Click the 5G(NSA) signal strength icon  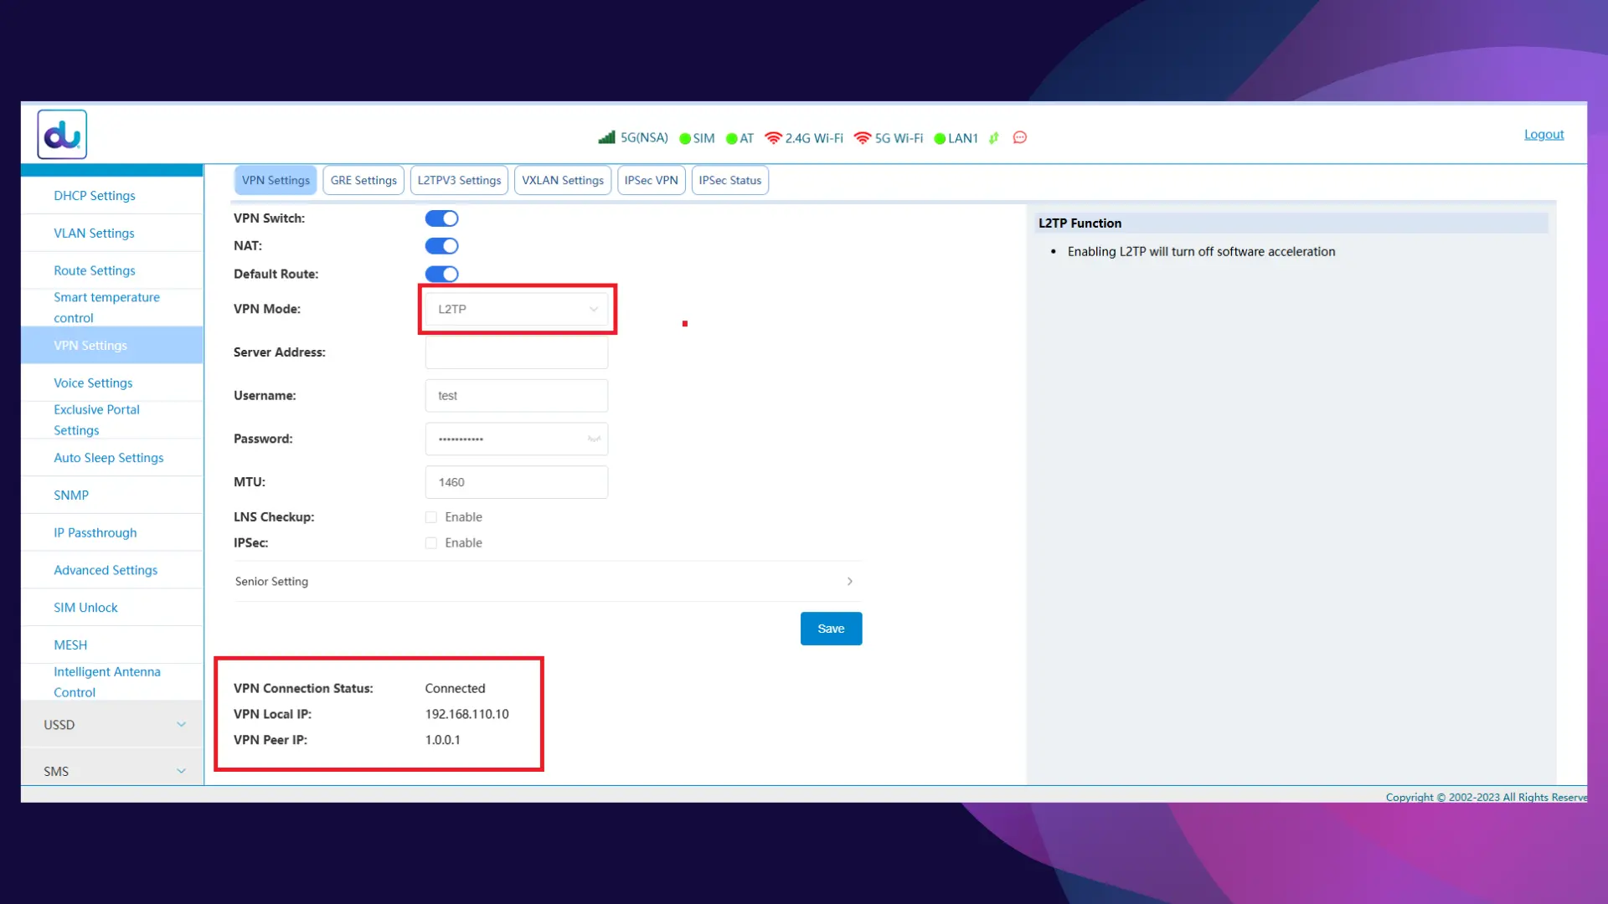(x=607, y=137)
